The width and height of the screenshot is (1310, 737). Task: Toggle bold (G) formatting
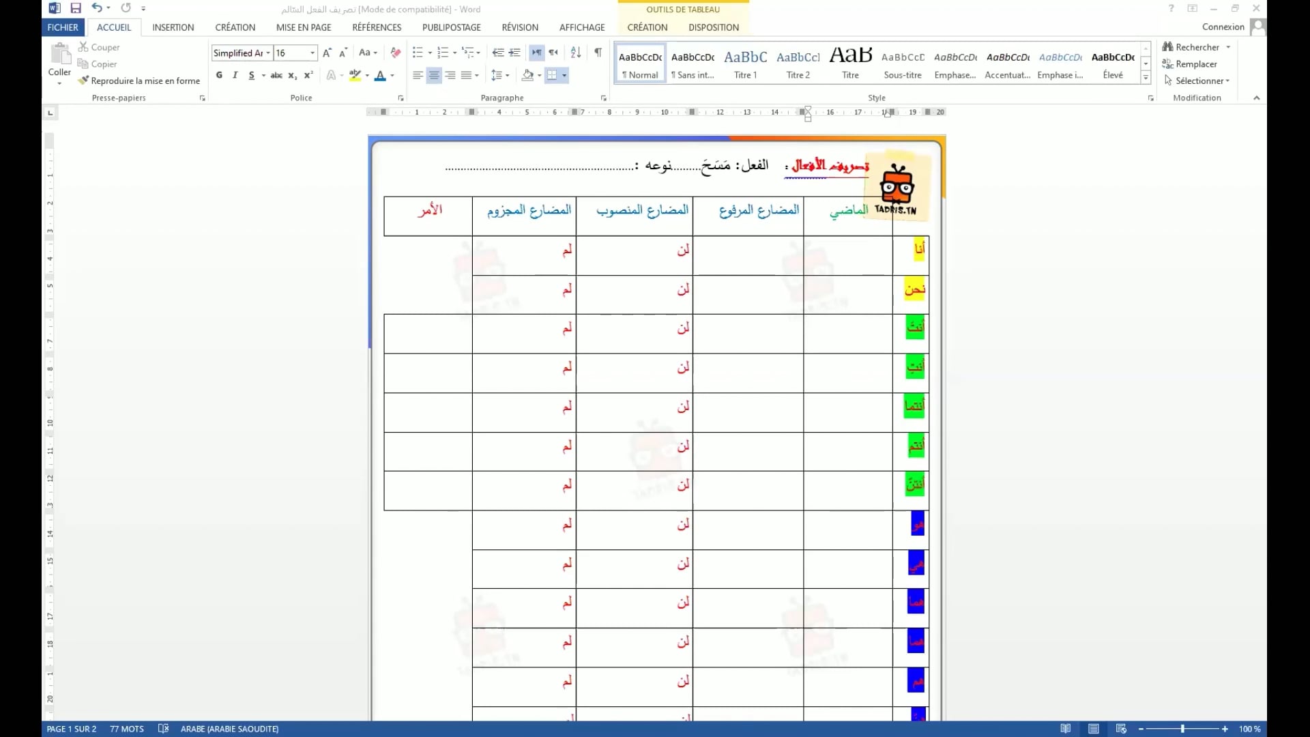(219, 75)
